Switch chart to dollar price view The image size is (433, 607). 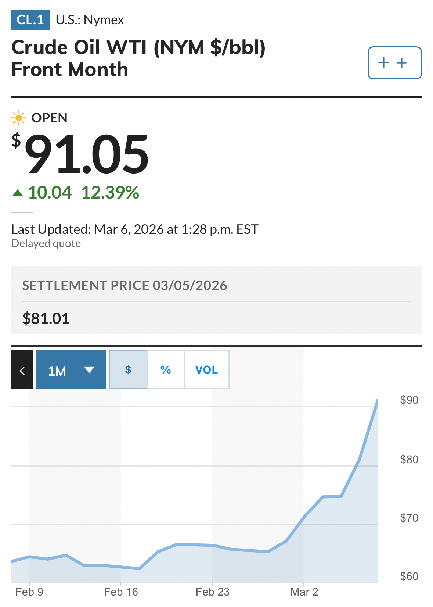[x=128, y=370]
